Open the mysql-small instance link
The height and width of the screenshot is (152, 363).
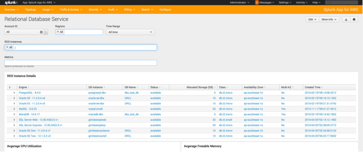click(x=96, y=109)
